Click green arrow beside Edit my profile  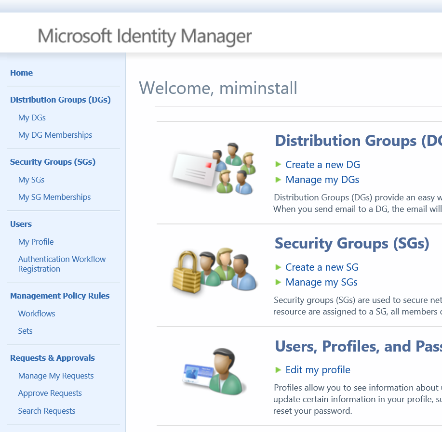[278, 370]
